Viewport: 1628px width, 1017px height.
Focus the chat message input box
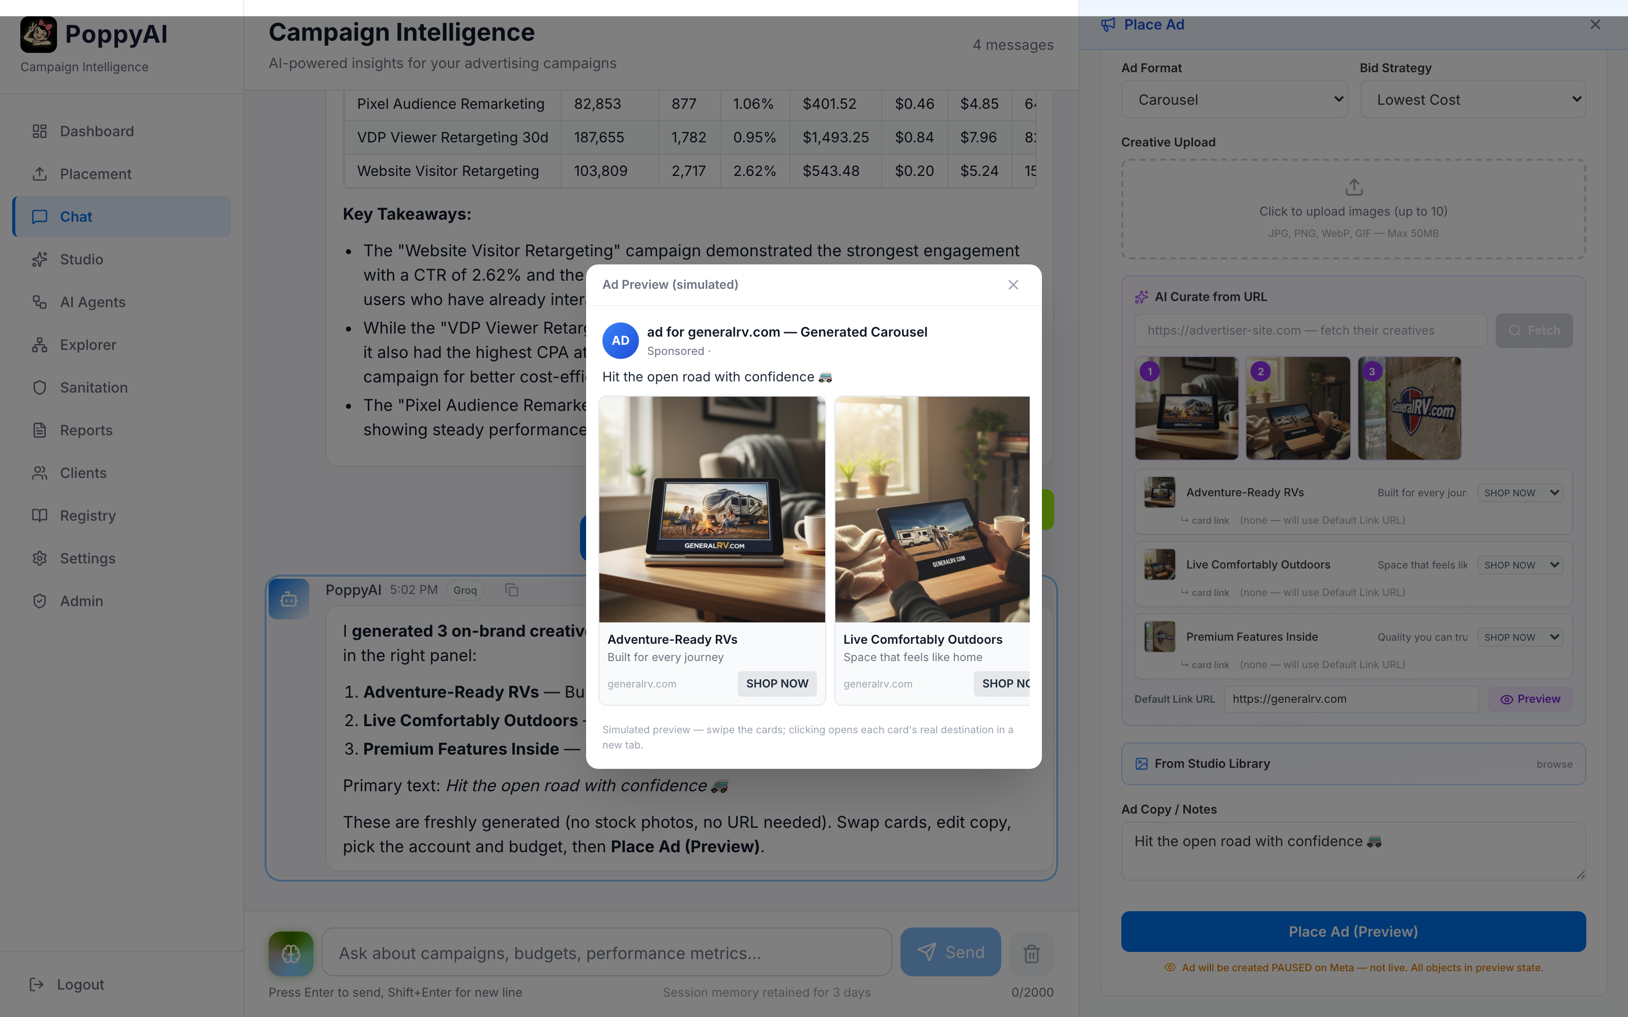(x=607, y=952)
